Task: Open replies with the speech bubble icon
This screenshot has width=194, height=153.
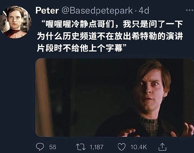Action: point(40,147)
